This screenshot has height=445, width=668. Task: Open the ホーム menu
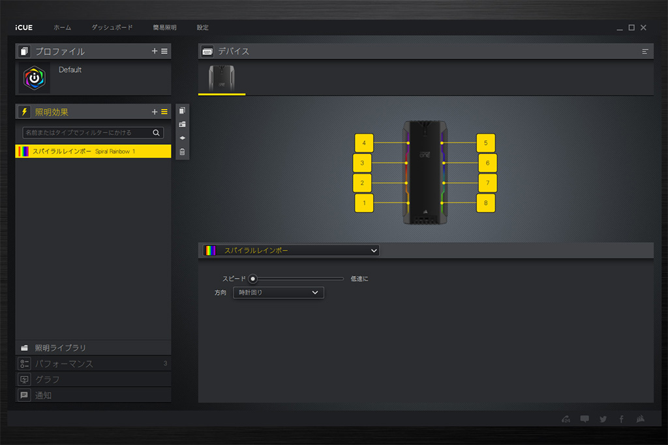pos(62,27)
